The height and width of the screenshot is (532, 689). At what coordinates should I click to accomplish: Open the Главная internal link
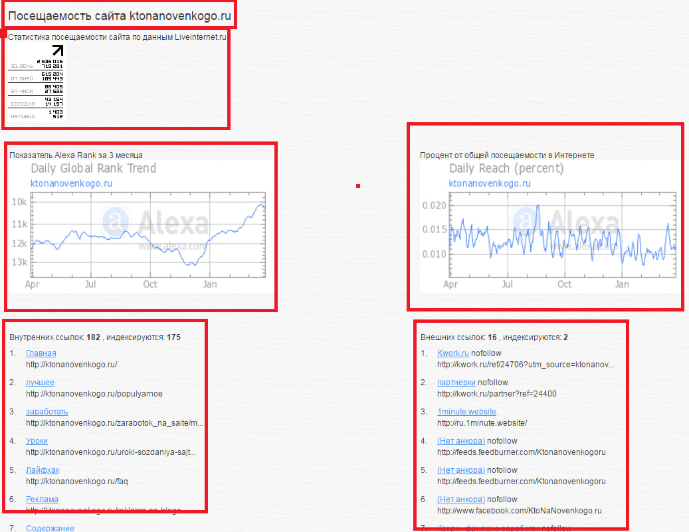pyautogui.click(x=41, y=353)
